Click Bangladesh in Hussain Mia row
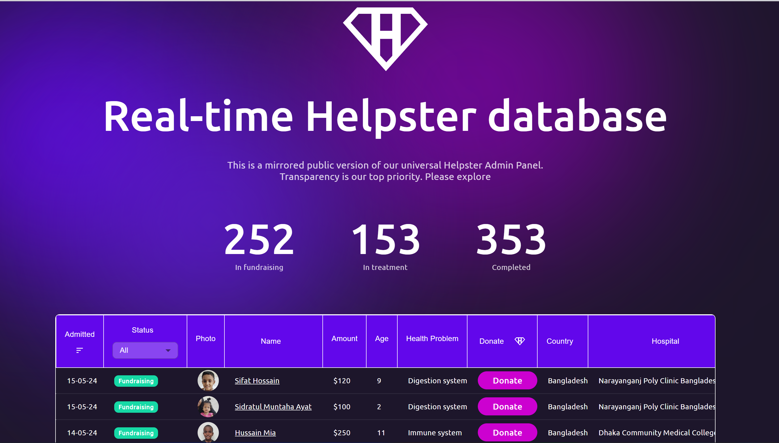This screenshot has height=443, width=779. tap(568, 433)
